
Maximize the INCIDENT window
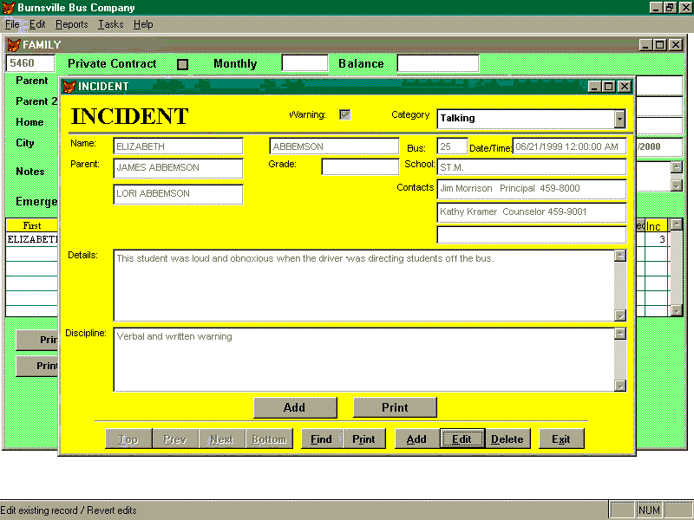609,86
